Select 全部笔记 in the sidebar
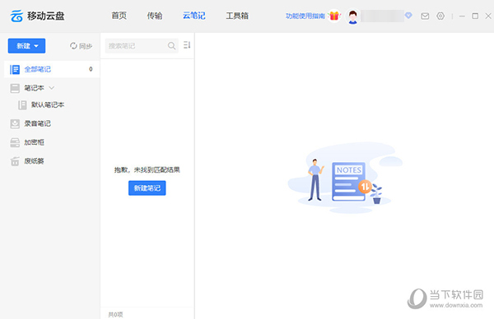The width and height of the screenshot is (494, 319). click(52, 69)
